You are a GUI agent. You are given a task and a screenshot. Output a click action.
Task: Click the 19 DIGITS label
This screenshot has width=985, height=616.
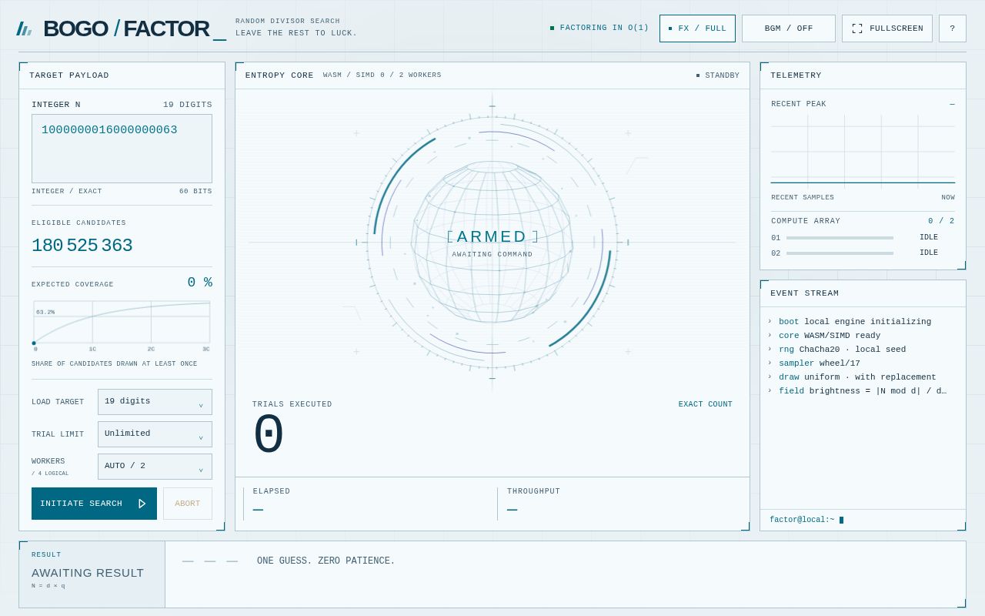pos(188,105)
